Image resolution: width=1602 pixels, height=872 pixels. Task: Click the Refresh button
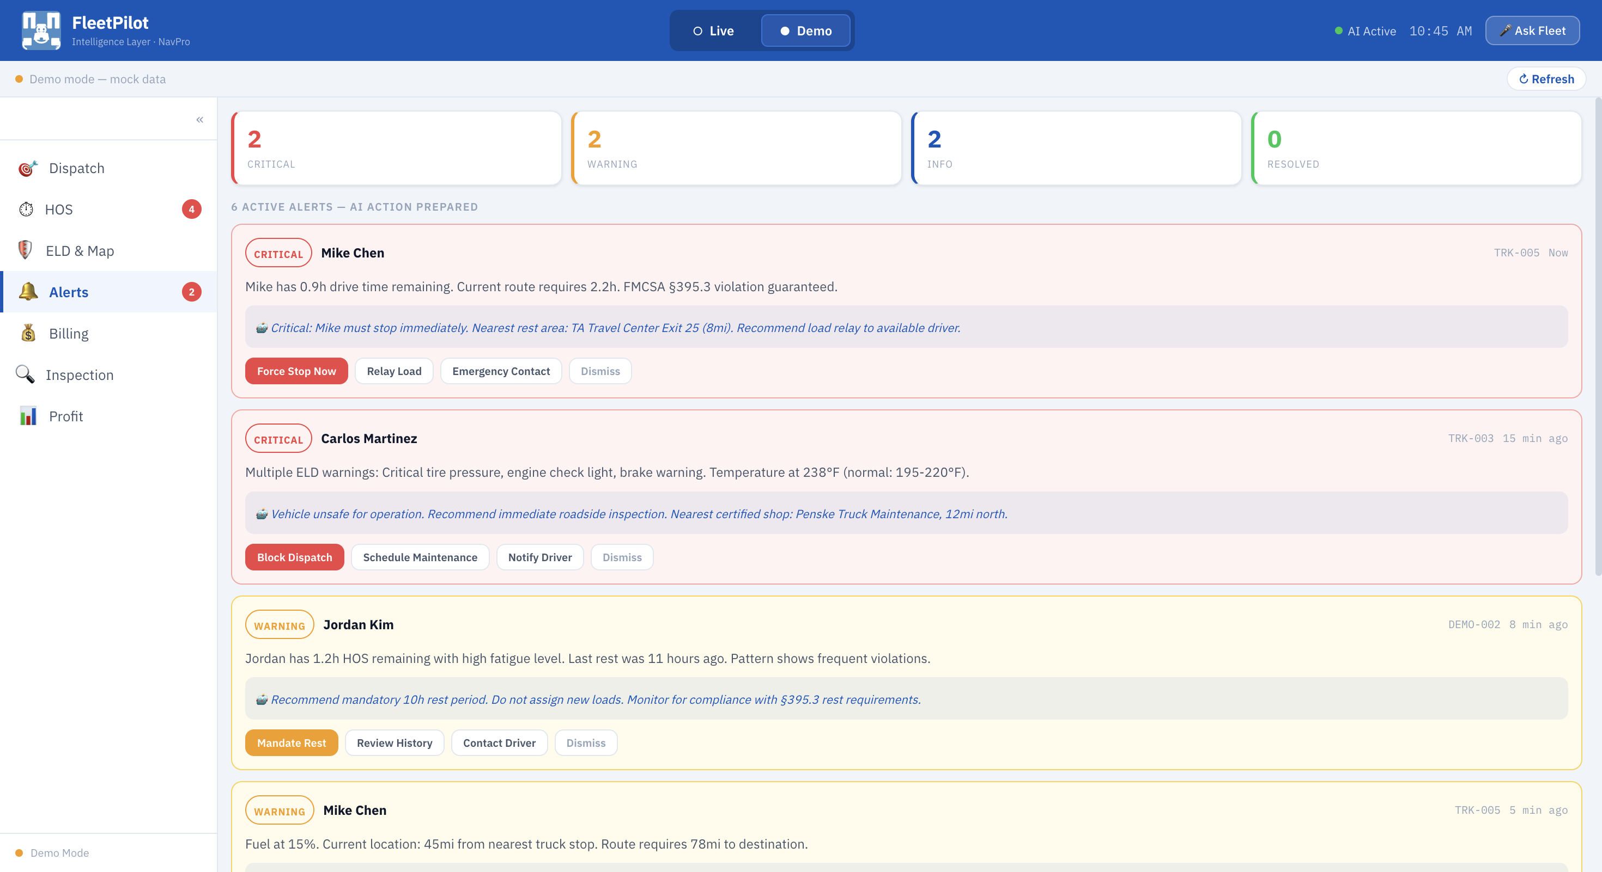[1546, 79]
